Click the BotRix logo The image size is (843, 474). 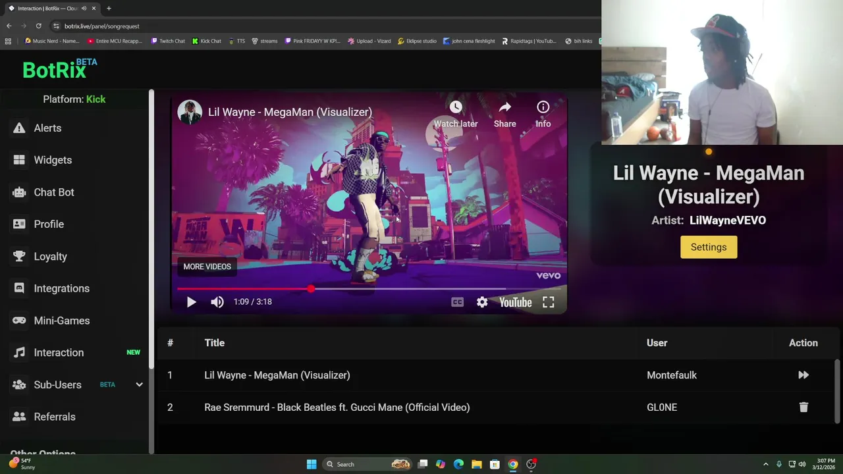59,68
